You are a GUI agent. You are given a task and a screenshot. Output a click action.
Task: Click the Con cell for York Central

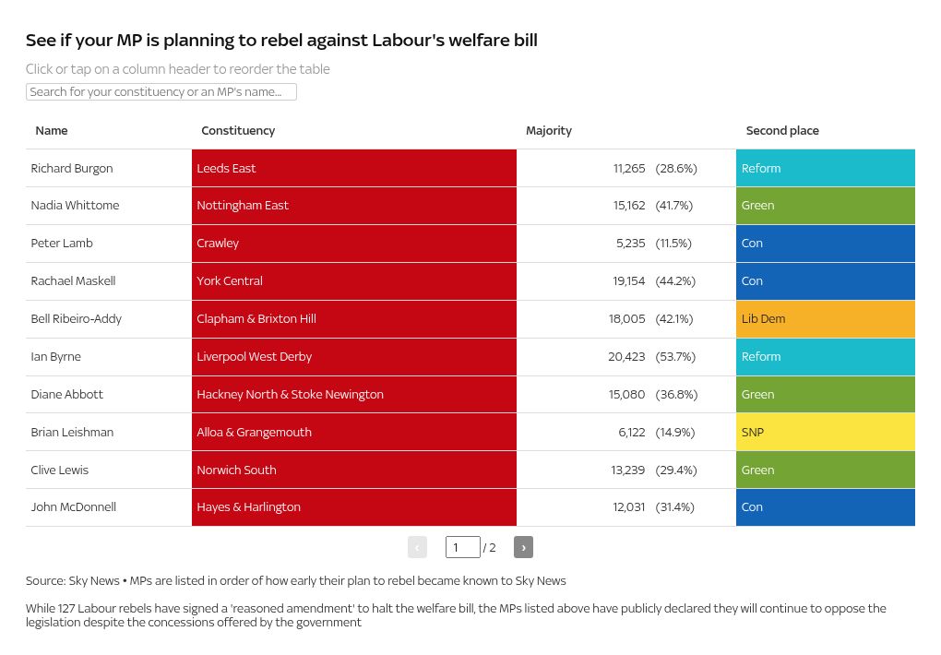click(x=826, y=281)
